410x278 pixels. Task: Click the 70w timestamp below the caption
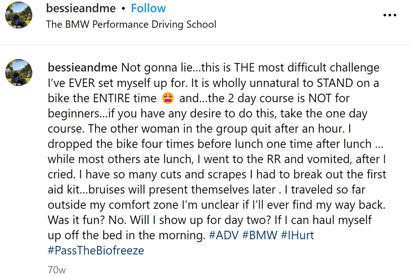57,270
